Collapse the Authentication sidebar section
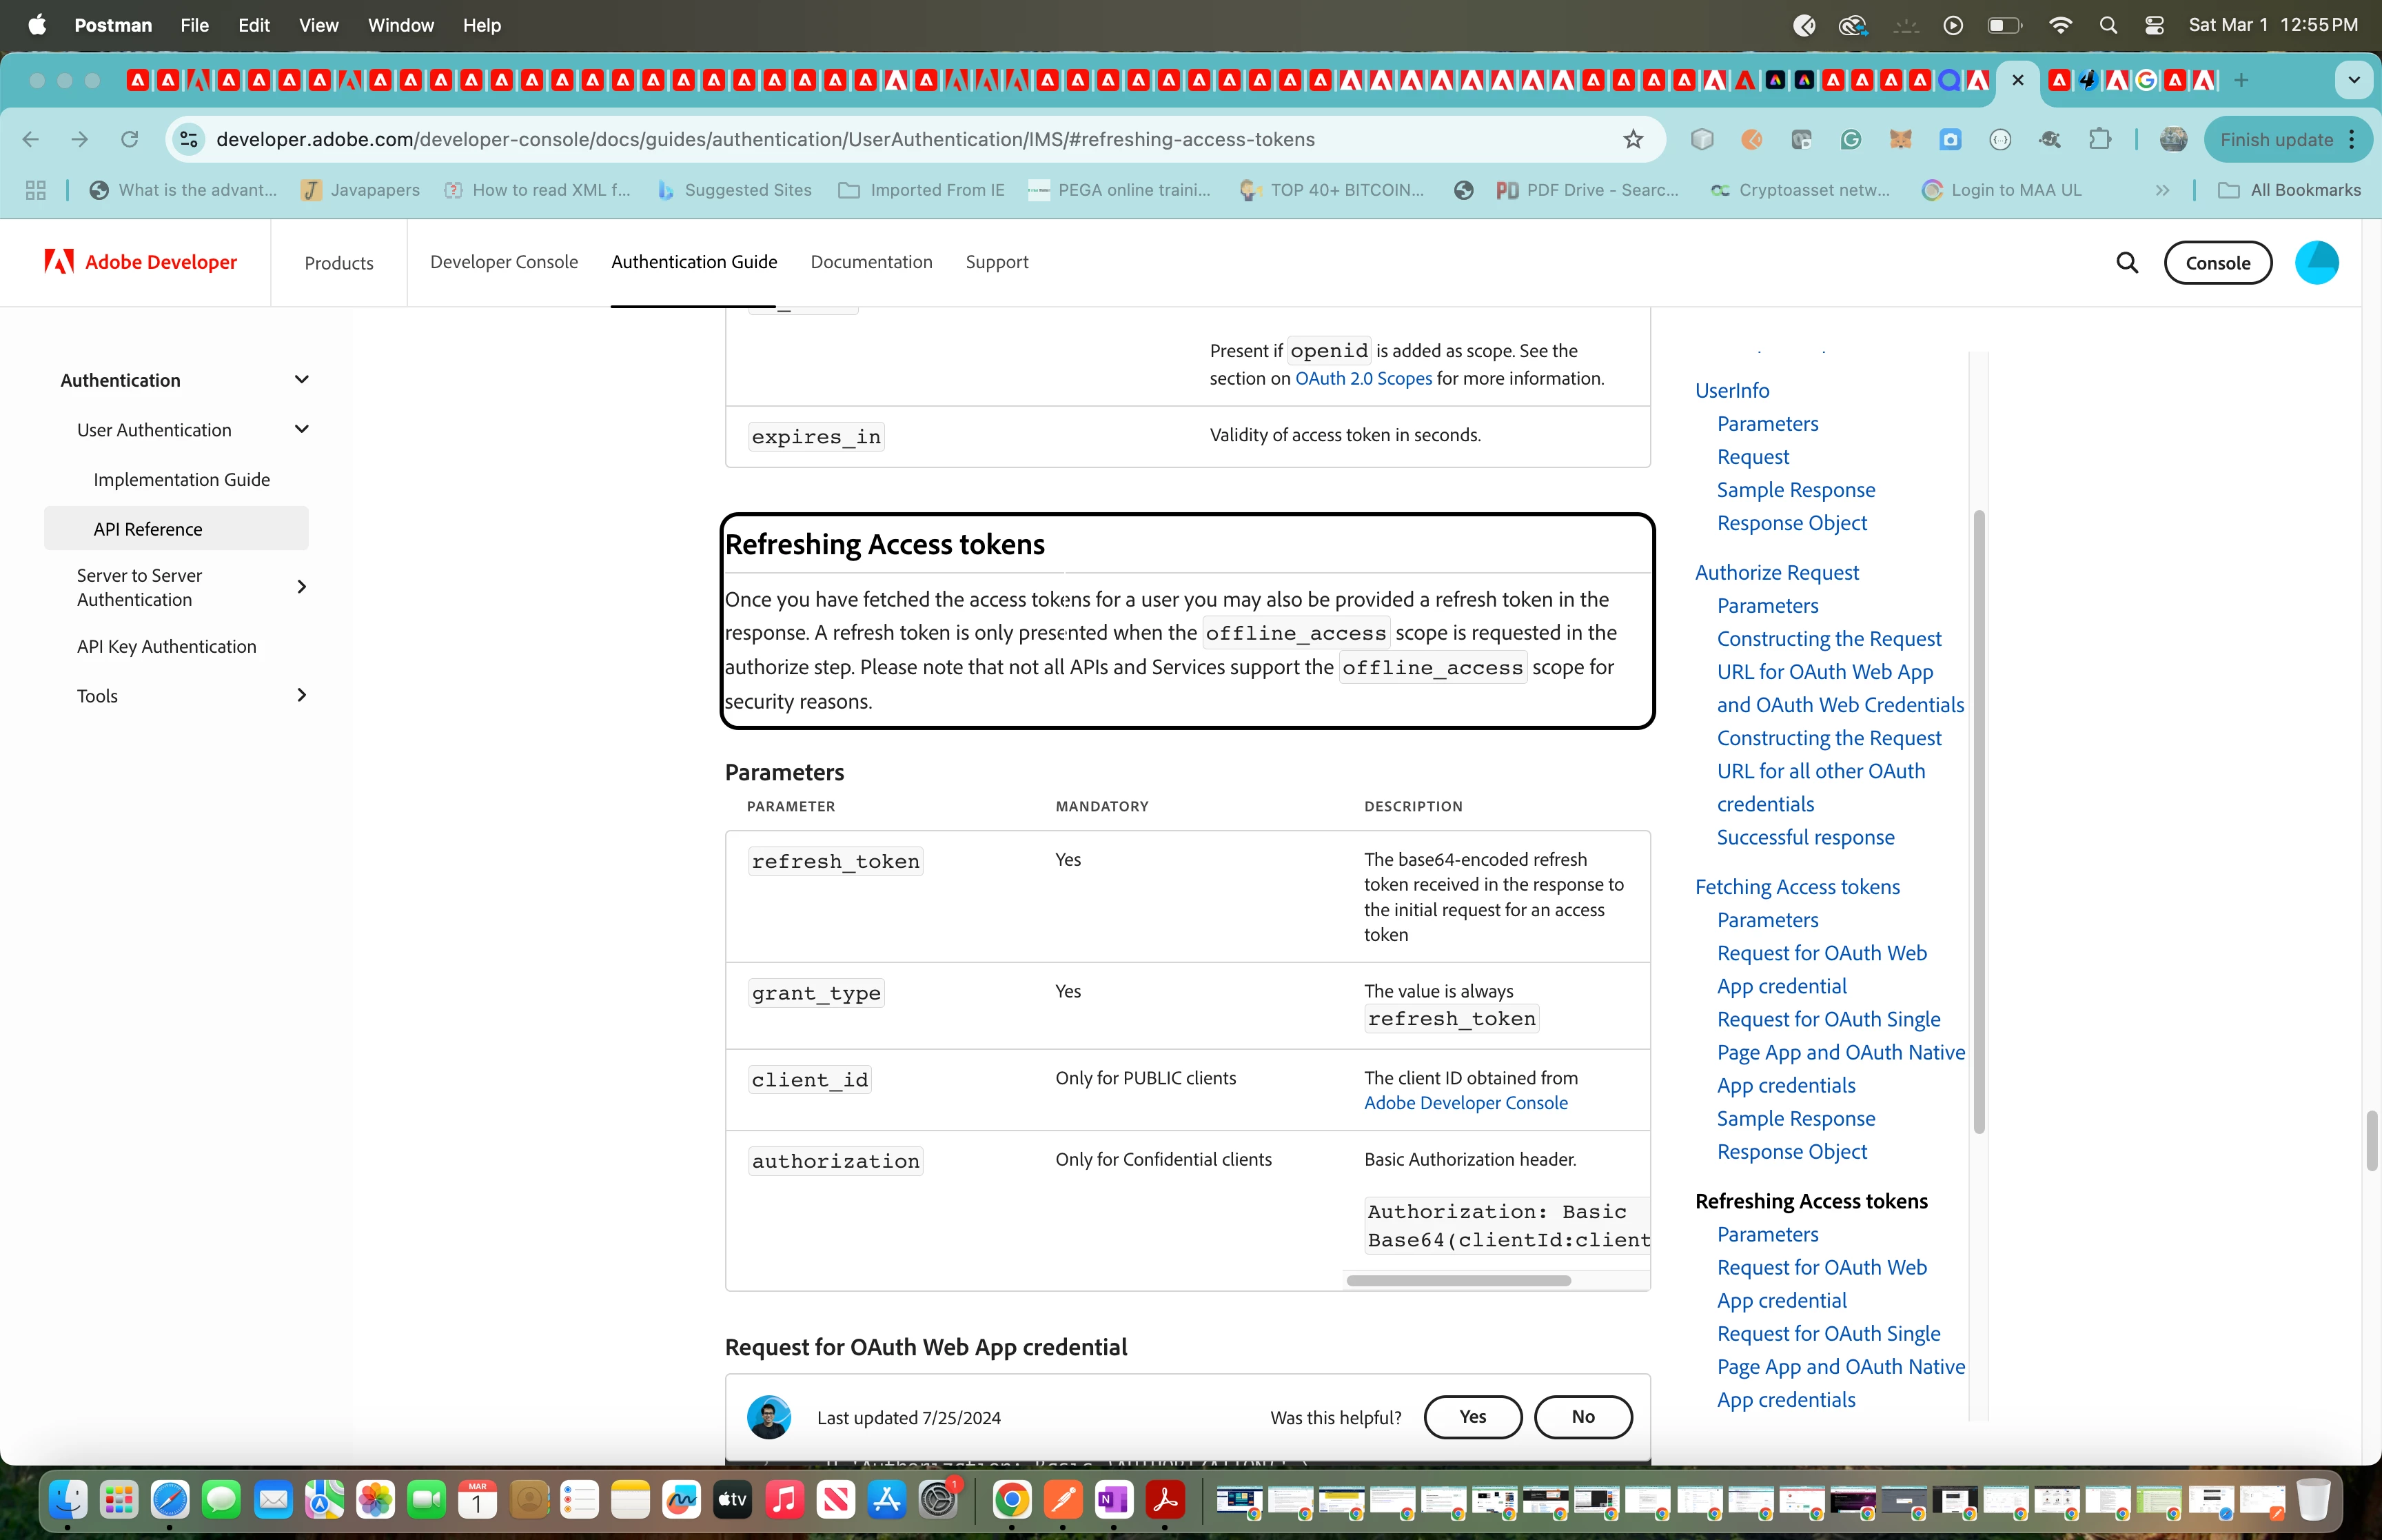This screenshot has width=2382, height=1540. [301, 379]
